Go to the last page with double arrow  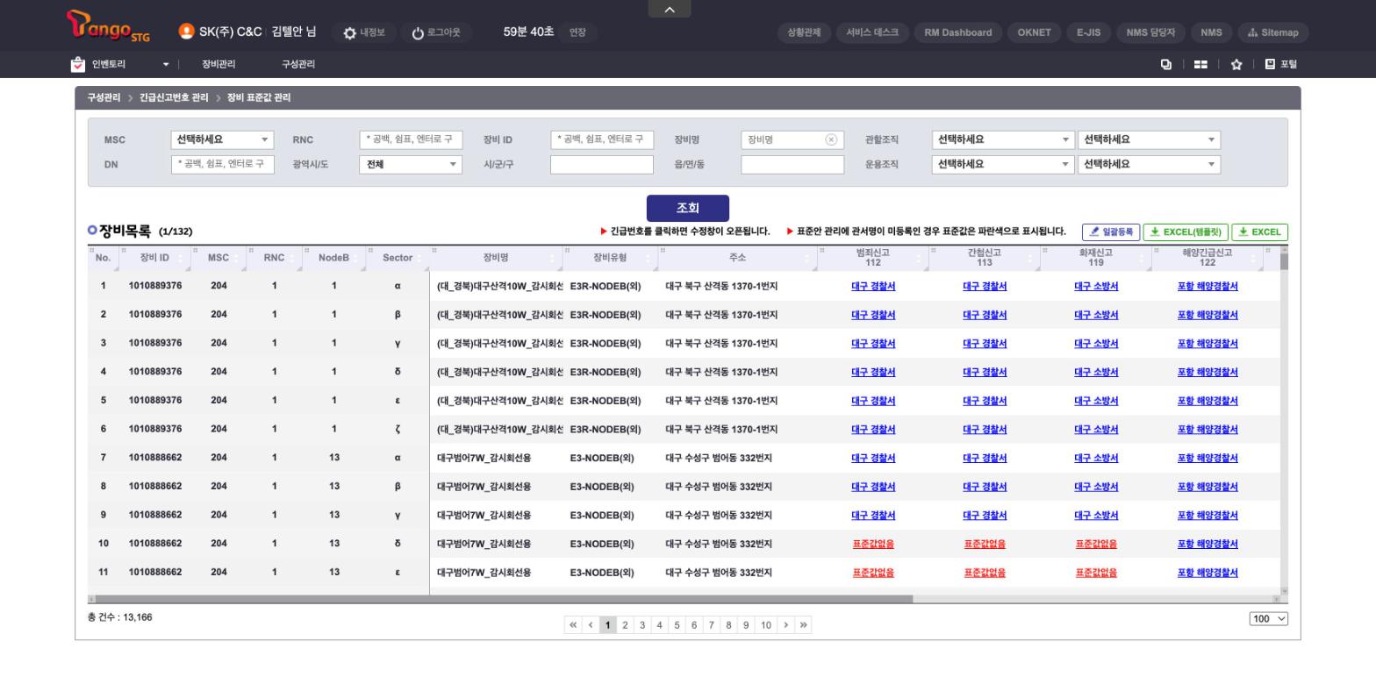pos(804,625)
